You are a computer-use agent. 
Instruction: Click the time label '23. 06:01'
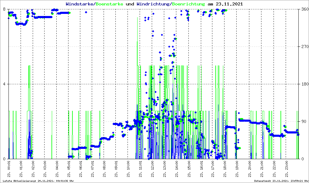click(x=80, y=169)
